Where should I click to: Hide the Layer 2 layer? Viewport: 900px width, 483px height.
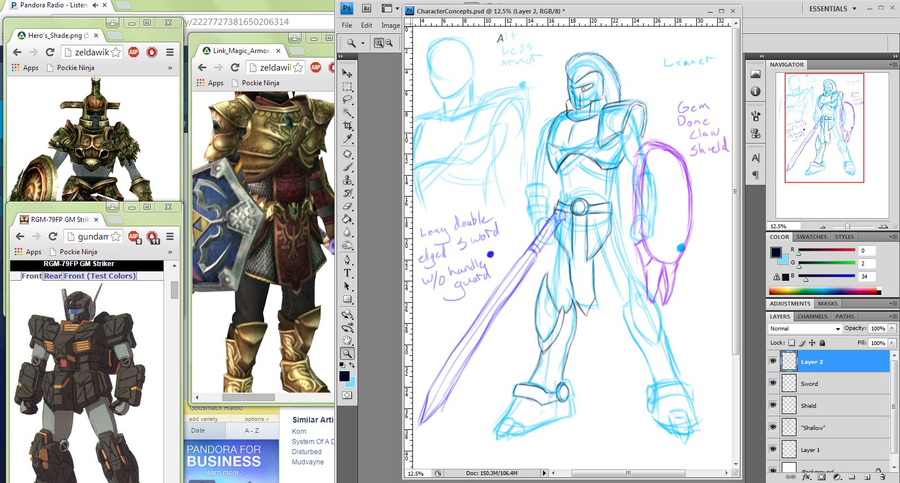pos(773,361)
